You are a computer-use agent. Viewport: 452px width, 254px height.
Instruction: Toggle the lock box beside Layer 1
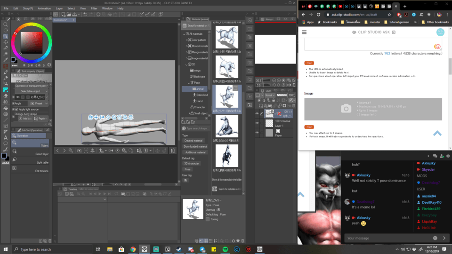[262, 123]
